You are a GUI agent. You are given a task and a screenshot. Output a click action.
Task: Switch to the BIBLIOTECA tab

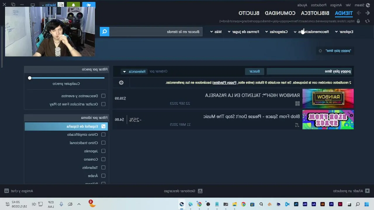[315, 13]
